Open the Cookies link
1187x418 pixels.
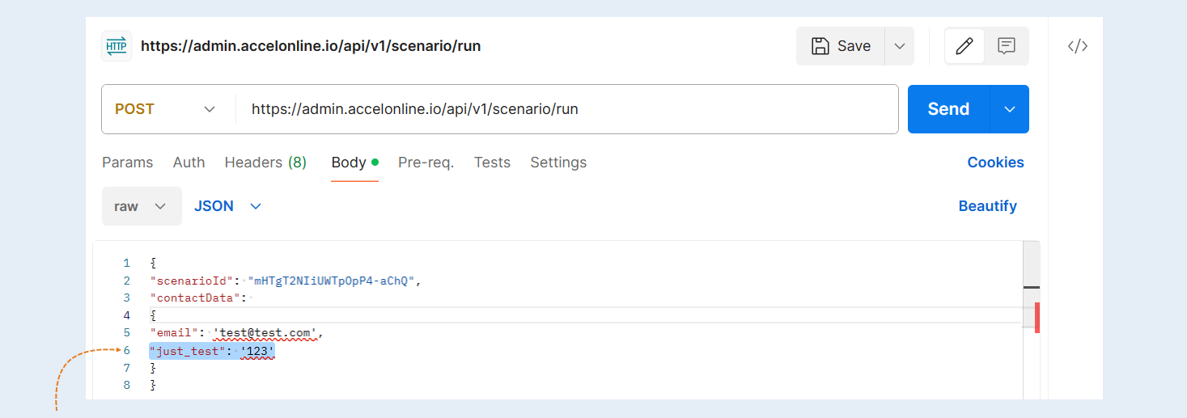(995, 163)
